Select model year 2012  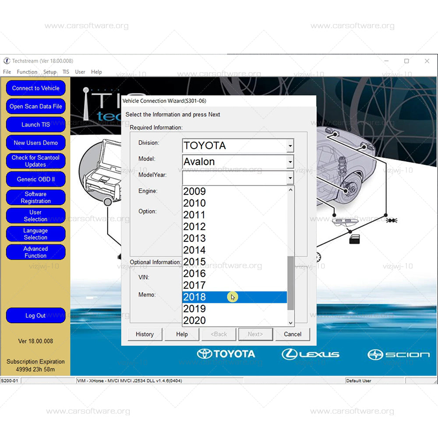tap(234, 226)
